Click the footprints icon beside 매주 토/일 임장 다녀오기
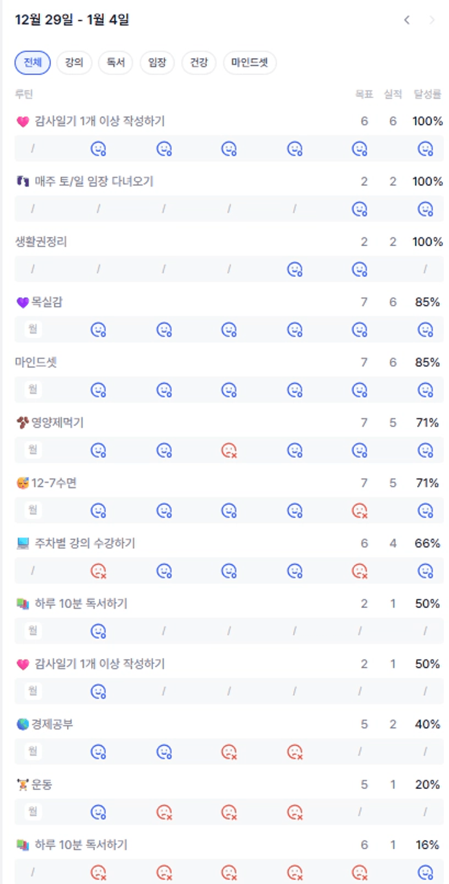Screen dimensions: 449x884 (x=22, y=181)
